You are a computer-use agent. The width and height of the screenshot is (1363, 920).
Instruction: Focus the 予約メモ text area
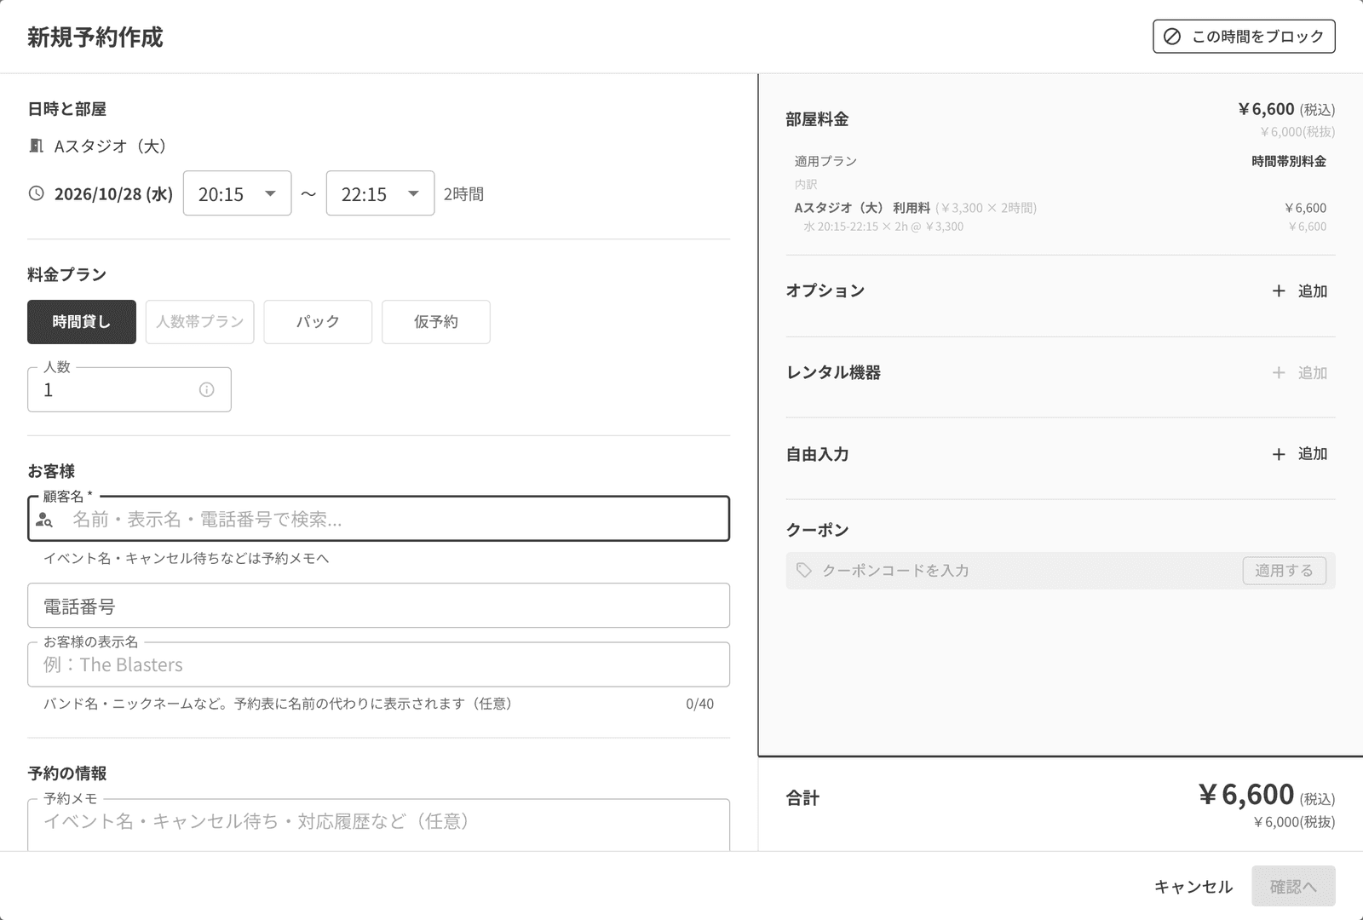(x=378, y=825)
